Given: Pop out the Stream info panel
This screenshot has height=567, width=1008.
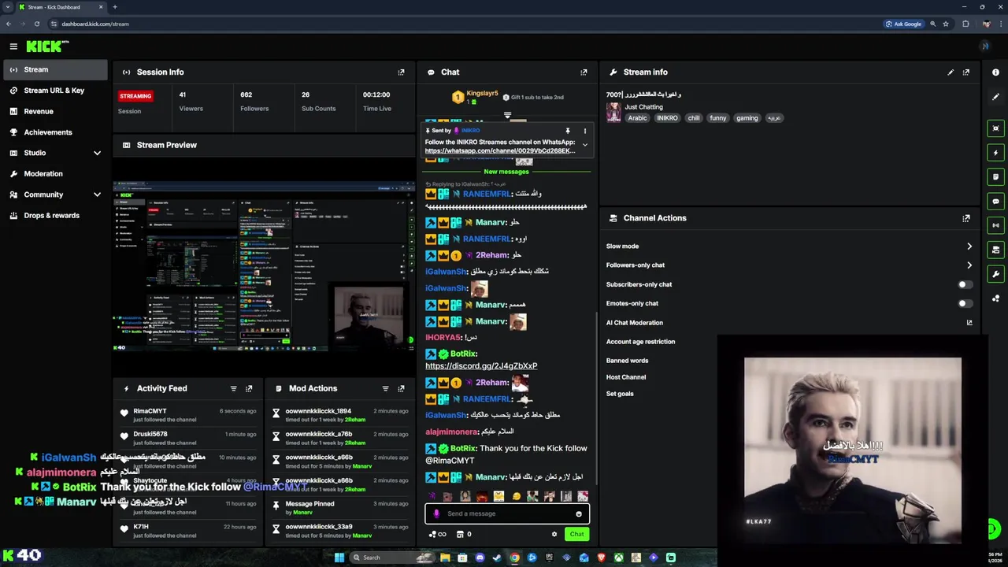Looking at the screenshot, I should click(x=966, y=72).
